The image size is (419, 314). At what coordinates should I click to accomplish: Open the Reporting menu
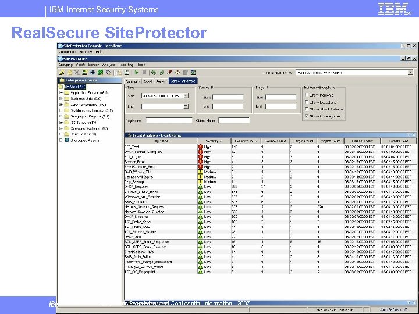(126, 65)
